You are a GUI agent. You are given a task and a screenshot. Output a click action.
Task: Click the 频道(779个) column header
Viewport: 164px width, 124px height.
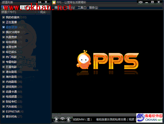(18, 12)
